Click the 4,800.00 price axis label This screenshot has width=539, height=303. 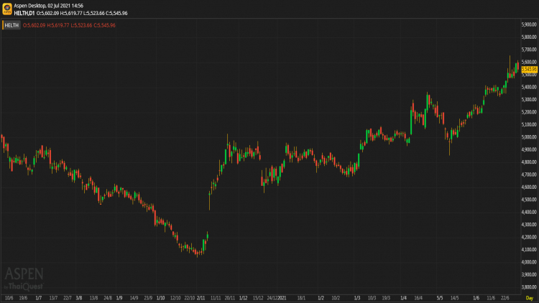pos(529,162)
